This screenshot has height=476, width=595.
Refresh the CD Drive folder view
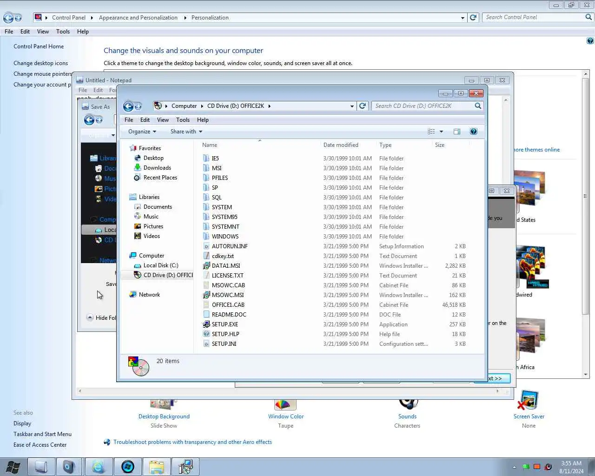363,106
